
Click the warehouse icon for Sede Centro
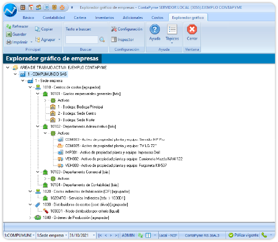tap(53, 113)
